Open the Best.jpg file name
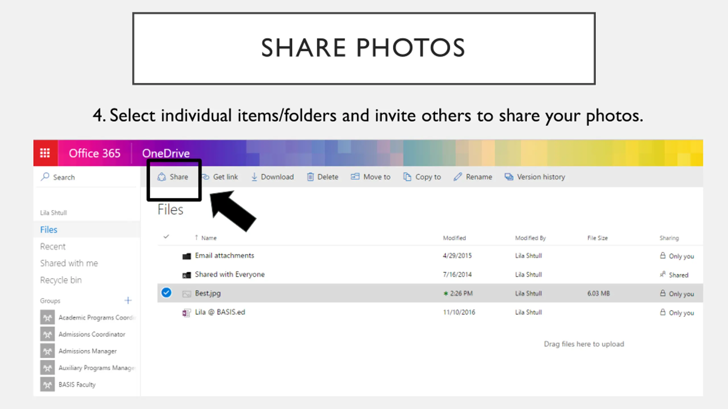Viewport: 728px width, 409px height. [208, 293]
